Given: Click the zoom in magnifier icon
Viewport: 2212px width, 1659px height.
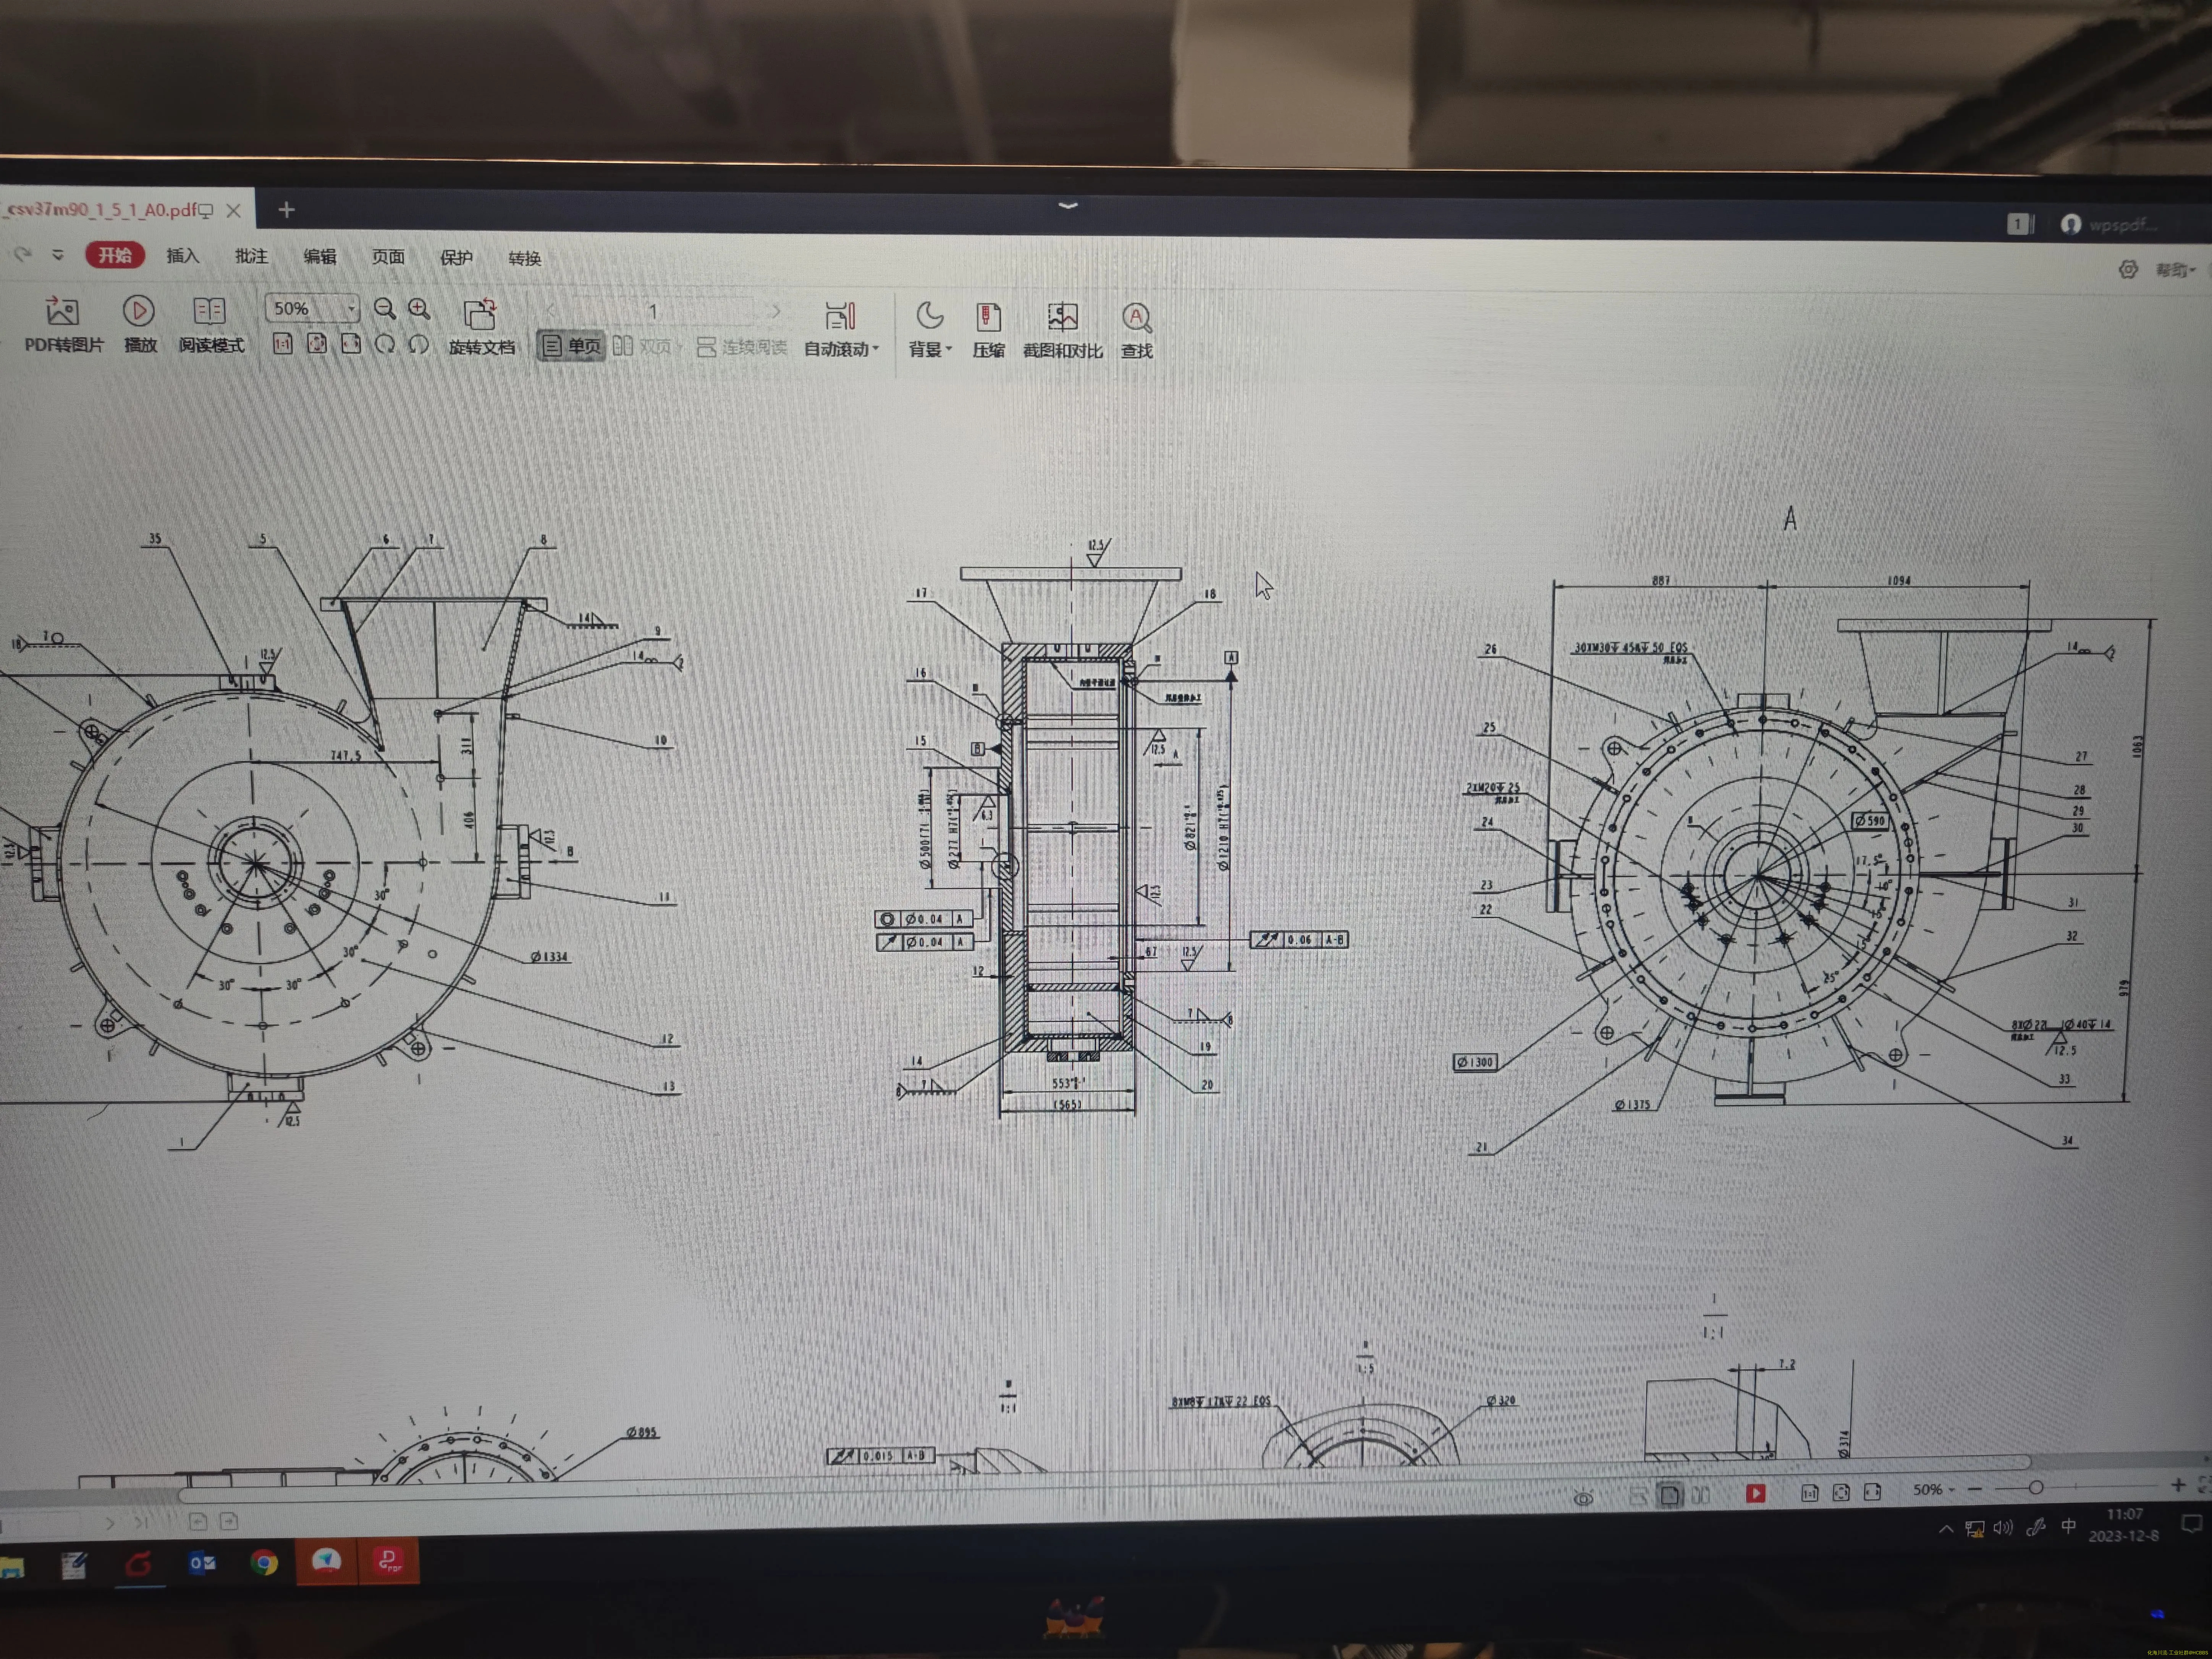Looking at the screenshot, I should pyautogui.click(x=419, y=309).
